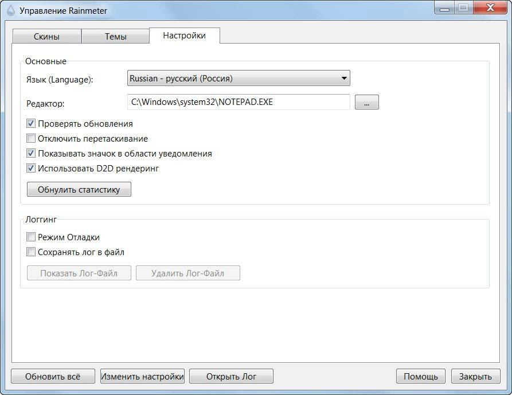The height and width of the screenshot is (395, 512).
Task: Click the Показать Лог-Файл button
Action: click(x=79, y=273)
